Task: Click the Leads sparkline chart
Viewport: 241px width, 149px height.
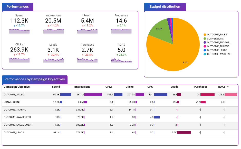Action: [53, 60]
